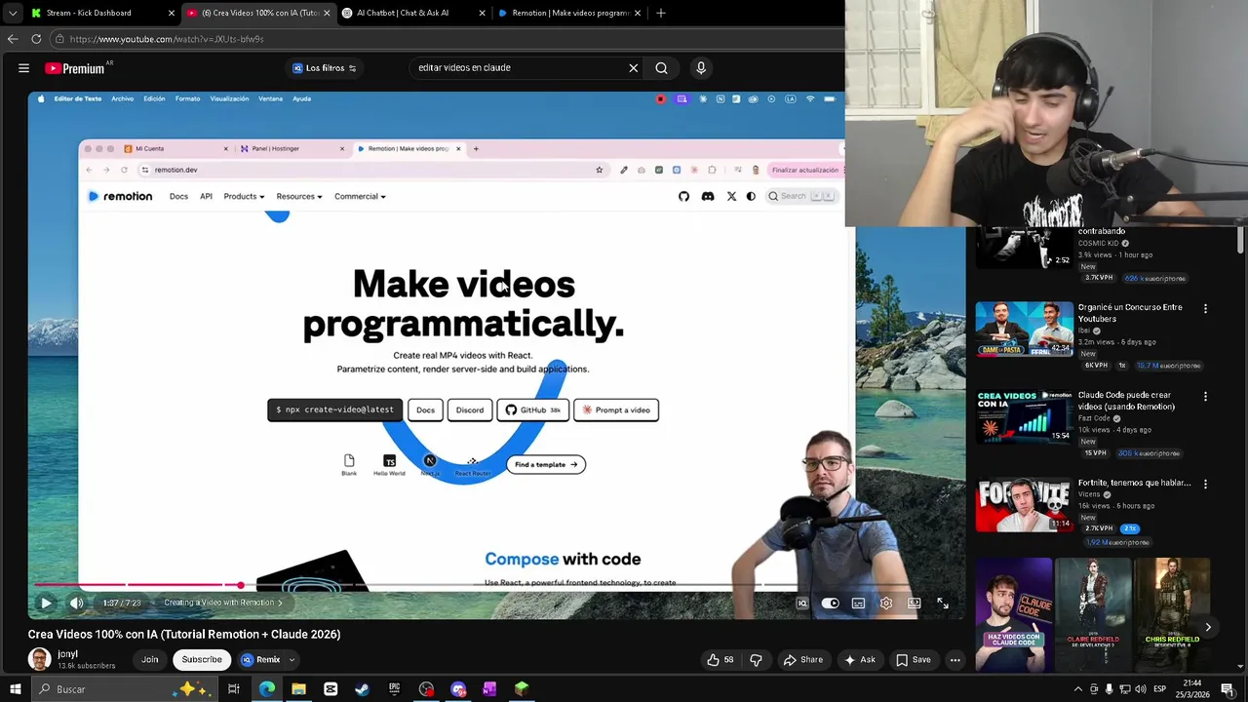Open 'Organicé un Concurso Entre Youtubers' thumbnail

1024,329
